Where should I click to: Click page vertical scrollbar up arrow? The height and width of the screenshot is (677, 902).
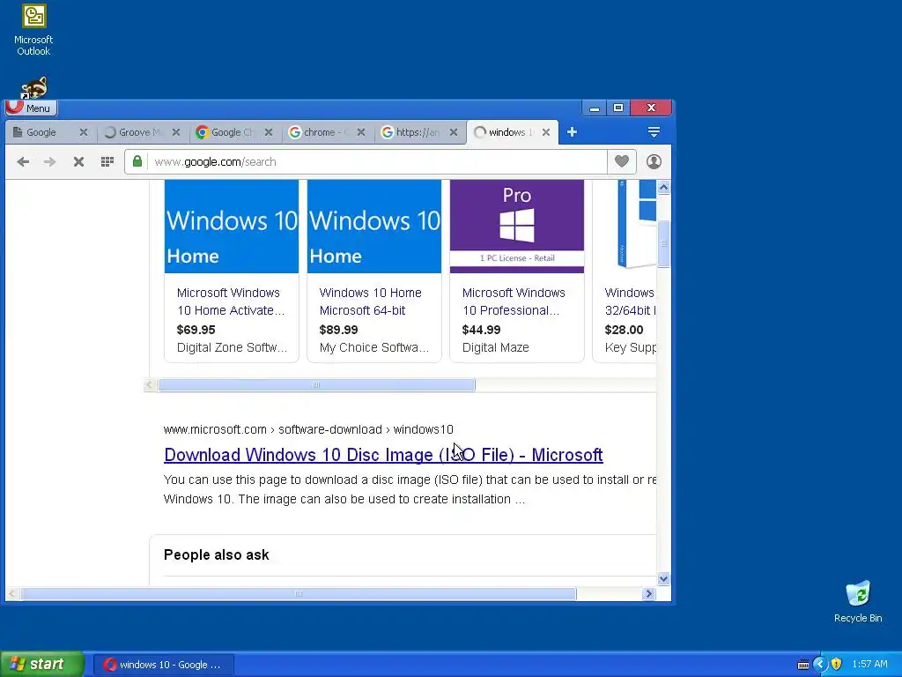coord(663,187)
